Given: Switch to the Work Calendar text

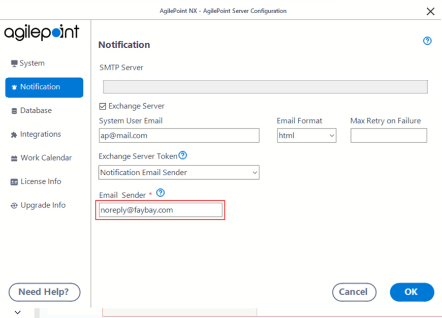Looking at the screenshot, I should point(46,157).
